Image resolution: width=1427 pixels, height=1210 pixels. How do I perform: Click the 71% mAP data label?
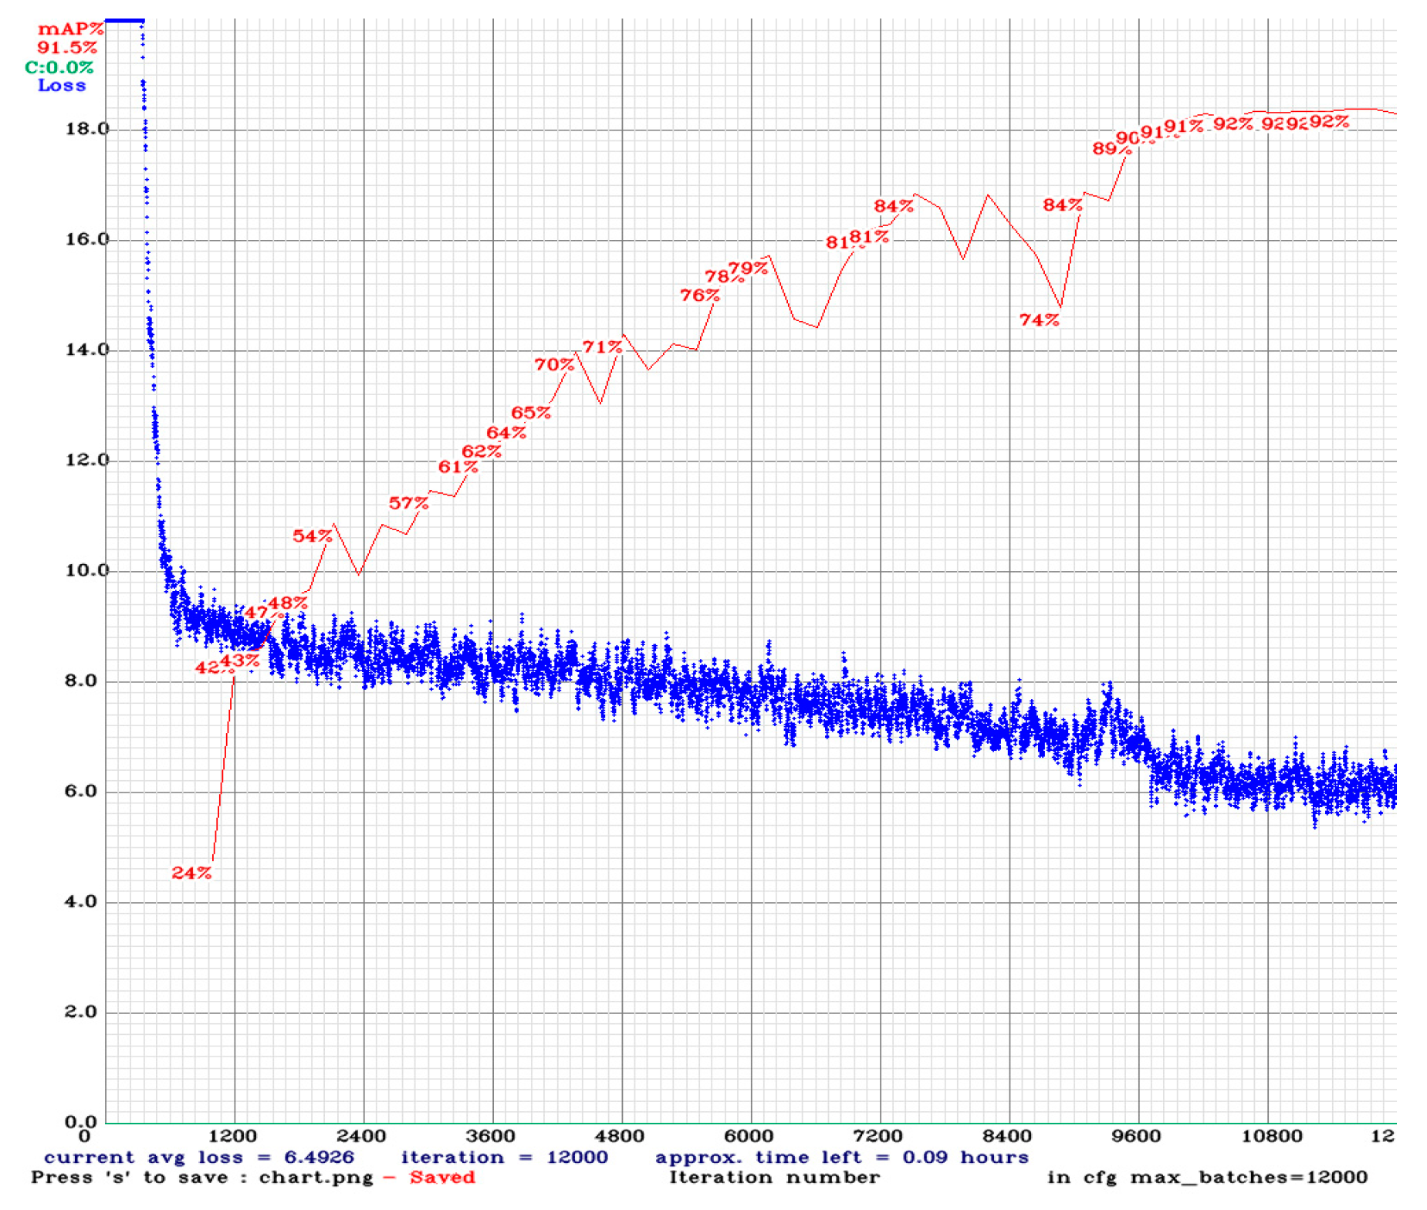(603, 347)
